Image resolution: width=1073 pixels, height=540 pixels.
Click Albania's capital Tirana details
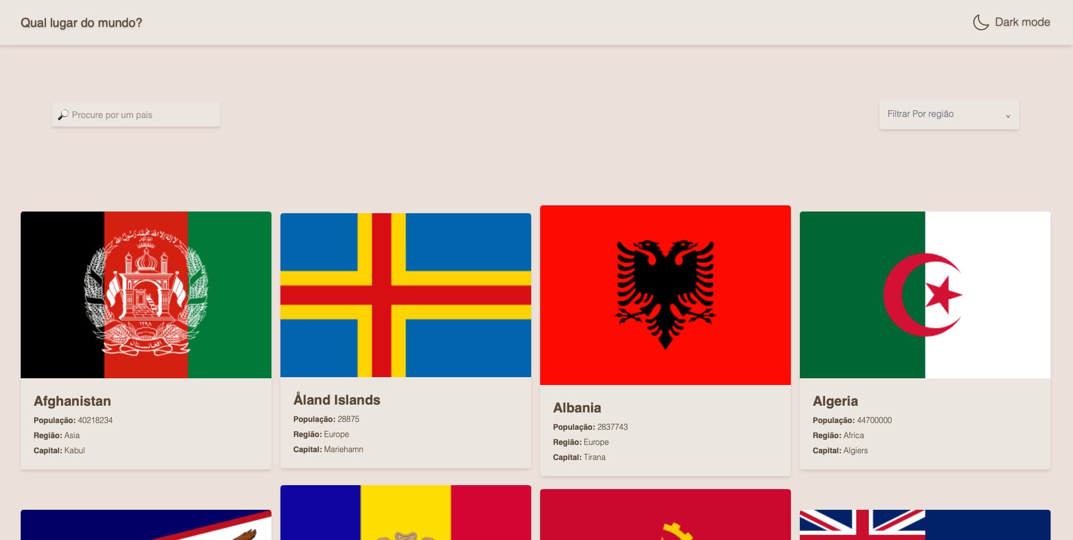579,457
